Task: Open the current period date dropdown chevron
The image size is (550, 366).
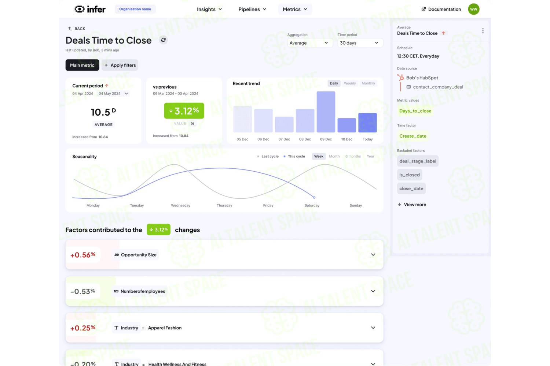Action: tap(126, 94)
